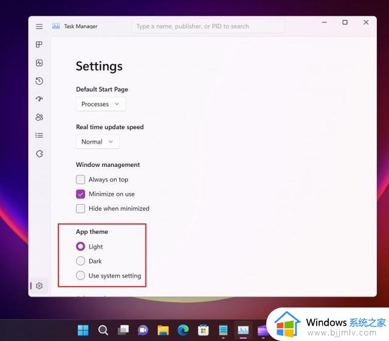The width and height of the screenshot is (389, 341).
Task: Choose Use system setting theme
Action: pos(80,275)
